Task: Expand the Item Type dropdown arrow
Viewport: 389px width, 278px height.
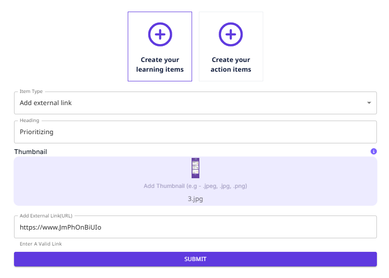Action: pyautogui.click(x=369, y=103)
